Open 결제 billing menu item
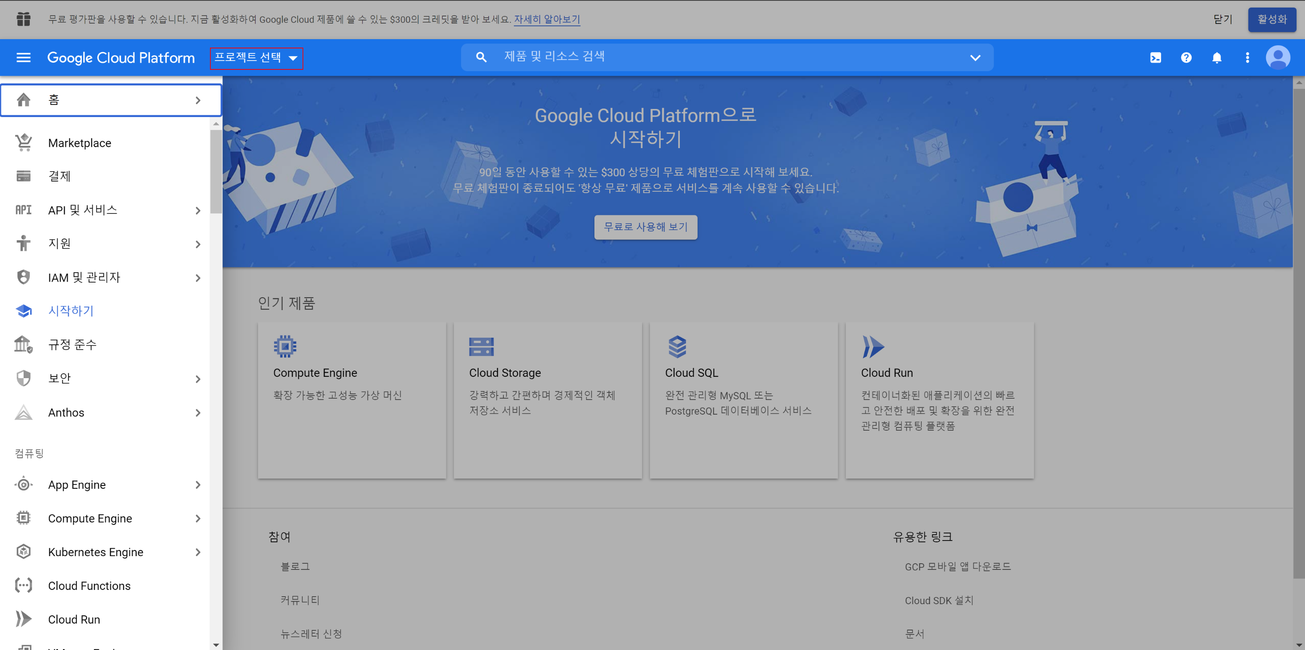 tap(59, 176)
